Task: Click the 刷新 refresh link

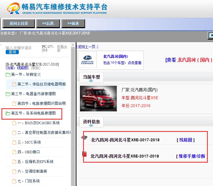Action: point(36,68)
